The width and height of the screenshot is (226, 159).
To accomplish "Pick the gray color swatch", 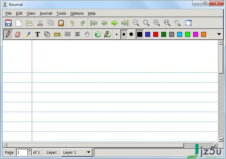I will 171,34.
